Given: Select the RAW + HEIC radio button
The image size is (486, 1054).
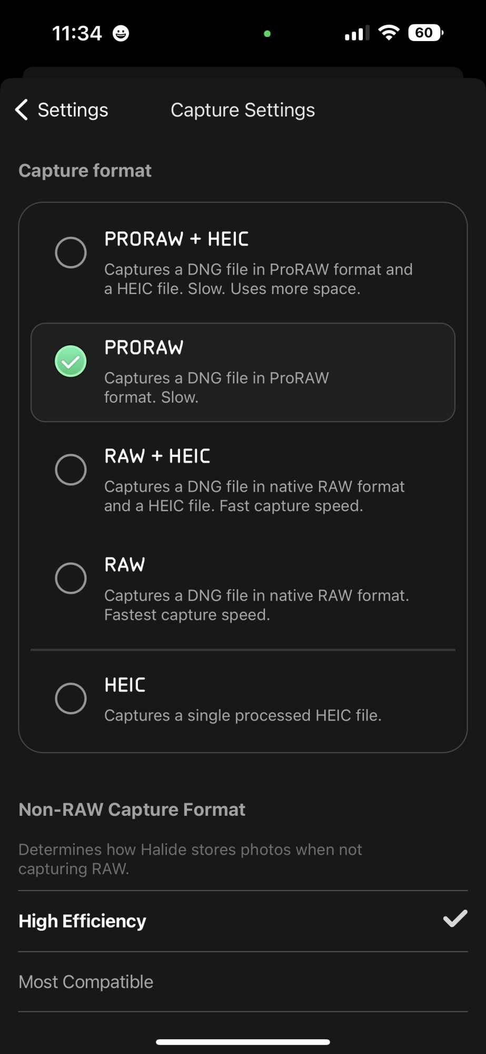Looking at the screenshot, I should click(71, 470).
